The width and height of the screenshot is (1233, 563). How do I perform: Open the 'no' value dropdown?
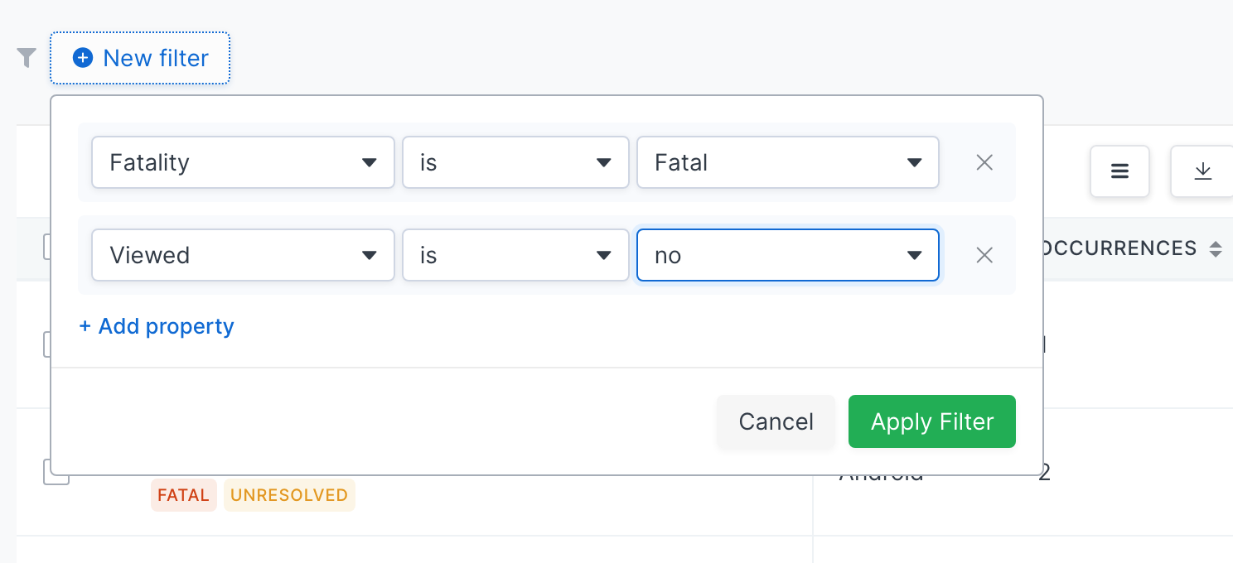tap(787, 255)
